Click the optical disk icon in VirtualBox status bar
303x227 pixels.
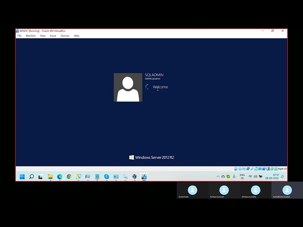240,169
